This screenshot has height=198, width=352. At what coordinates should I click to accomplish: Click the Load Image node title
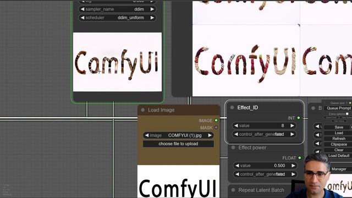pyautogui.click(x=161, y=110)
